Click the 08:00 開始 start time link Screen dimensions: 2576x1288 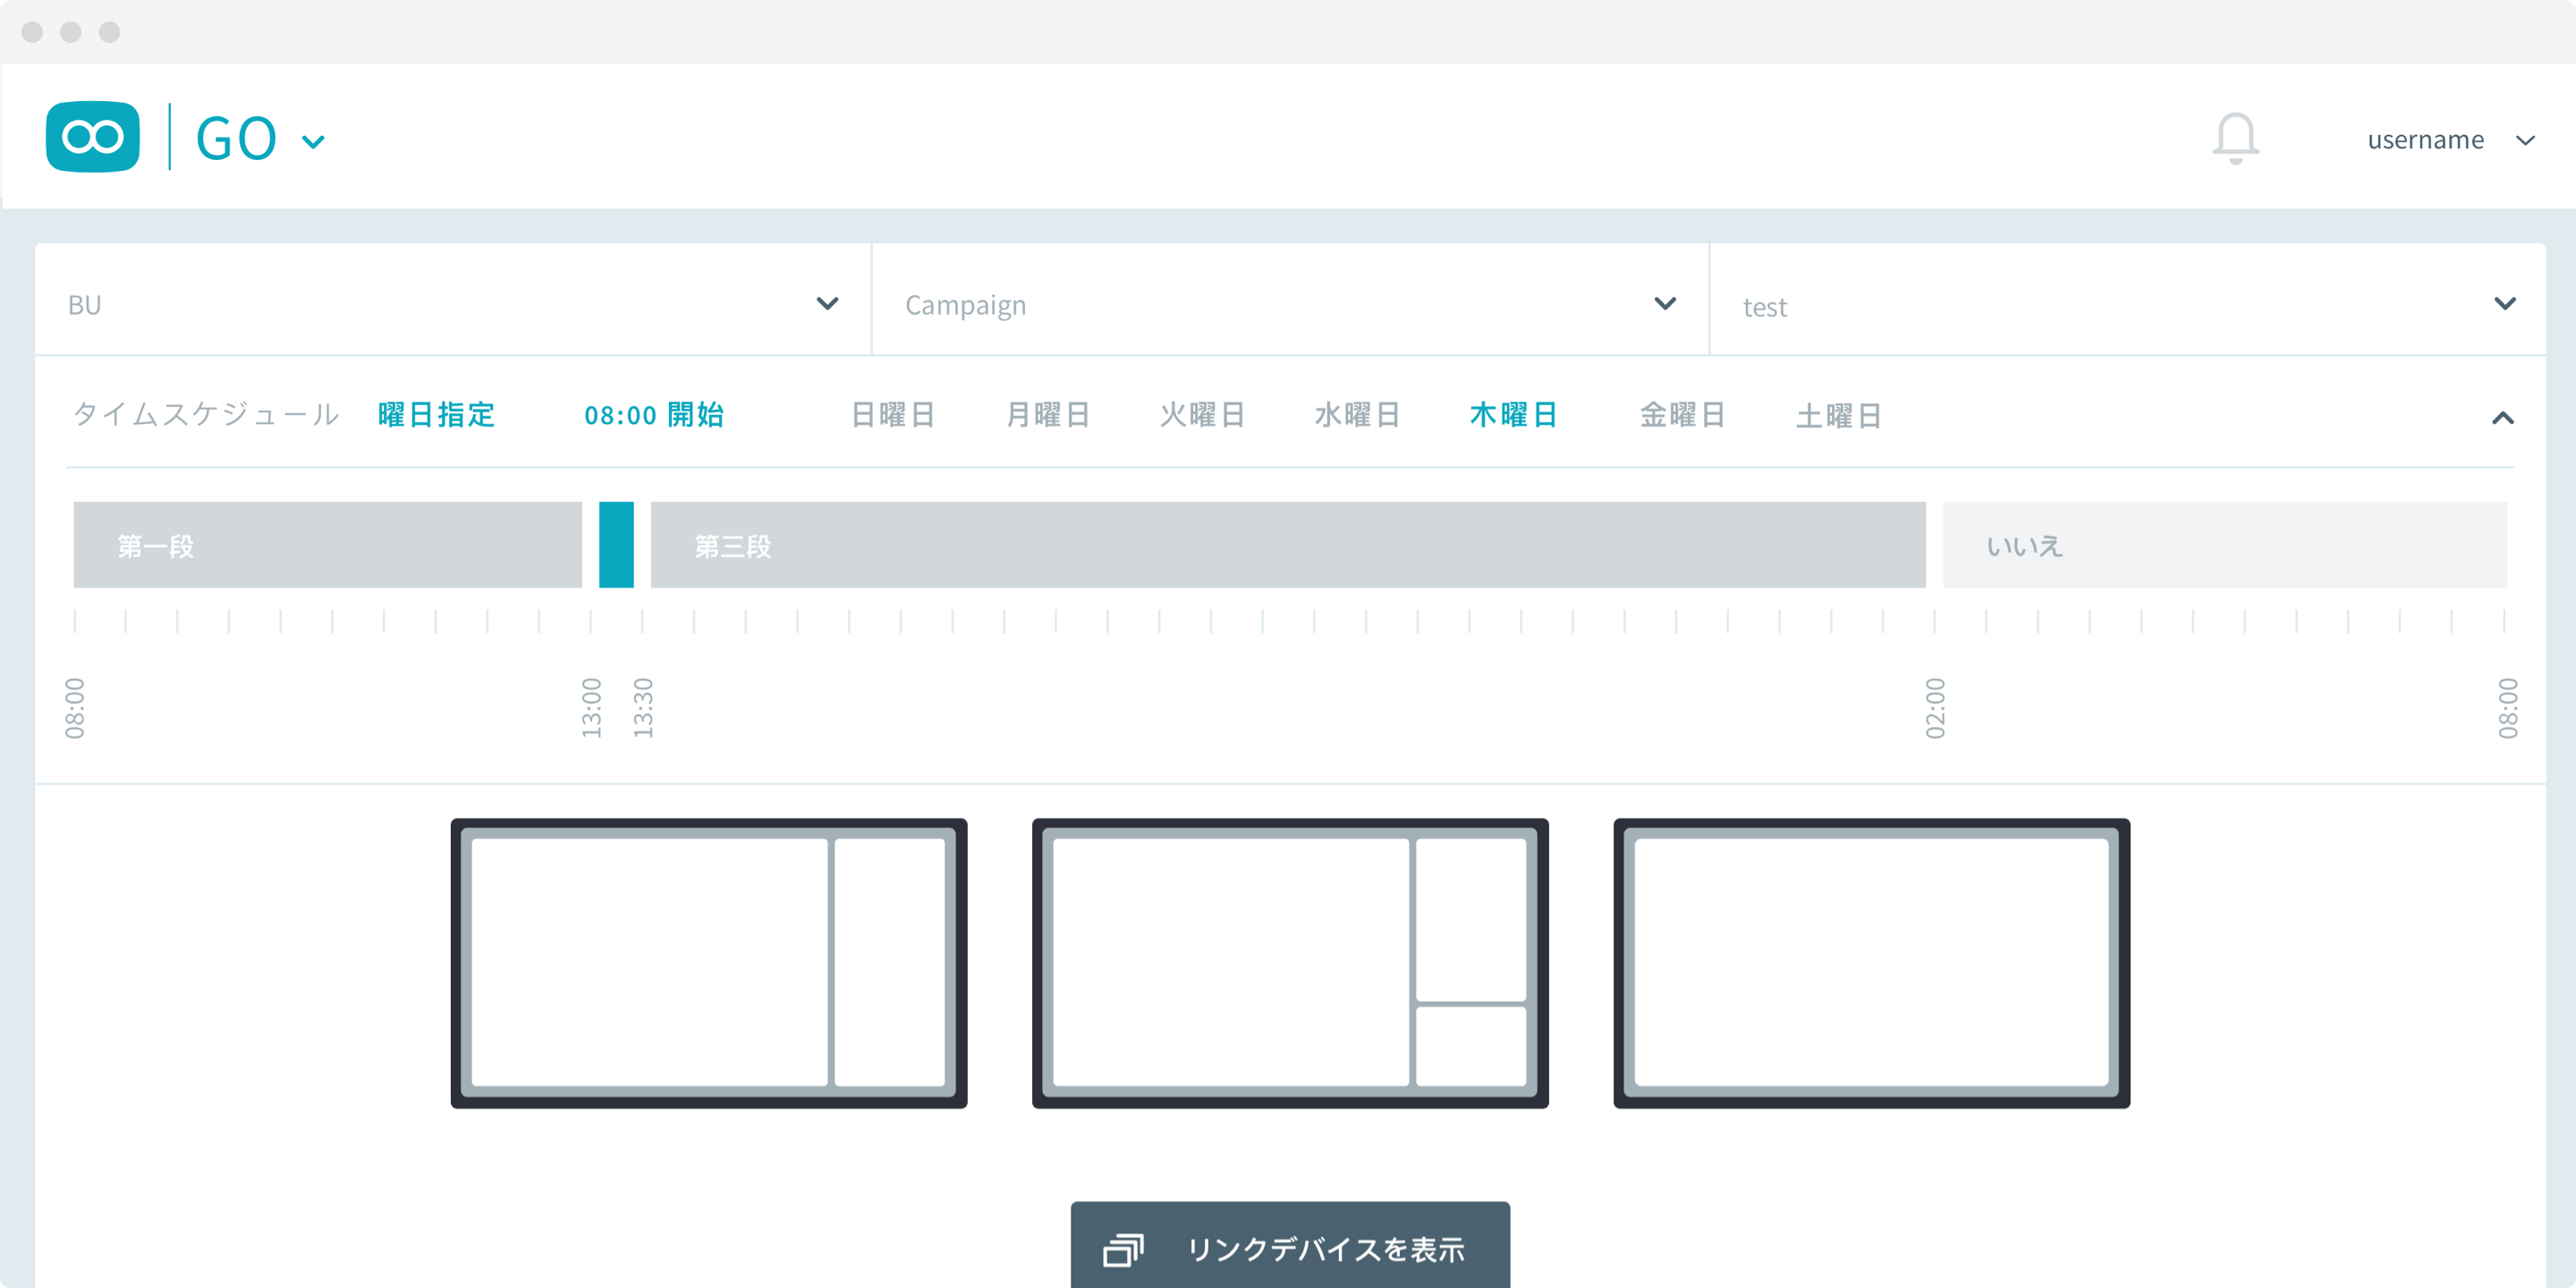click(654, 415)
